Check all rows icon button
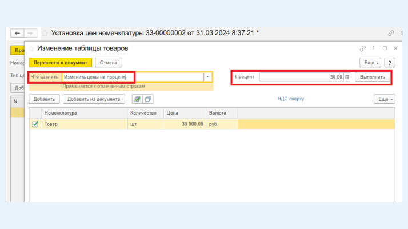The width and height of the screenshot is (408, 229). 137,99
